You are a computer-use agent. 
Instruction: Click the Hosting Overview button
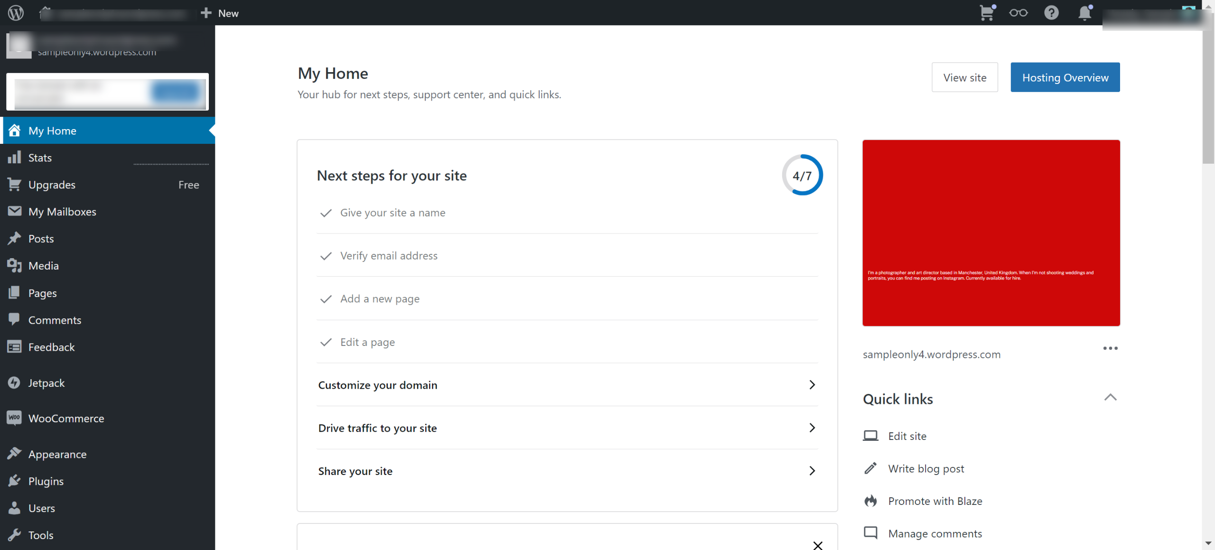(x=1065, y=77)
